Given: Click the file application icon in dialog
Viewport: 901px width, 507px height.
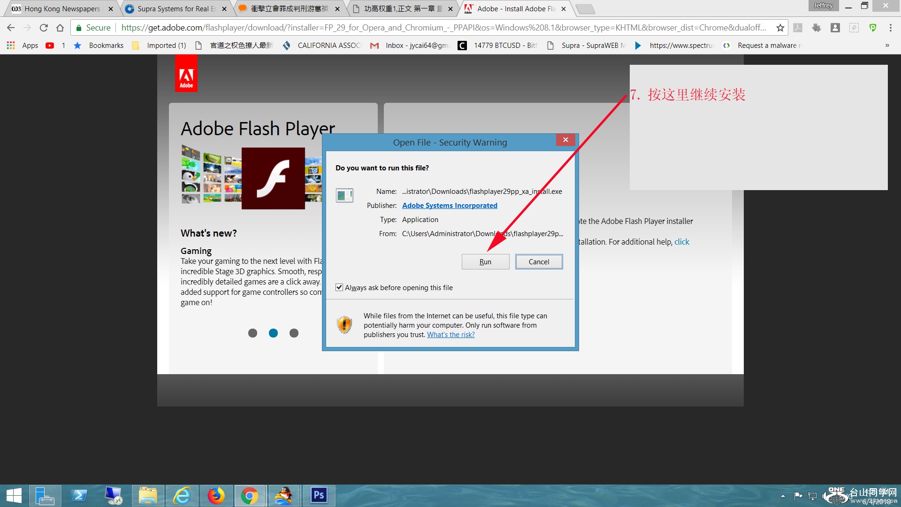Looking at the screenshot, I should [344, 195].
